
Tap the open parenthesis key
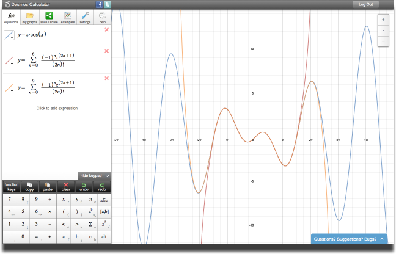[x=64, y=212]
